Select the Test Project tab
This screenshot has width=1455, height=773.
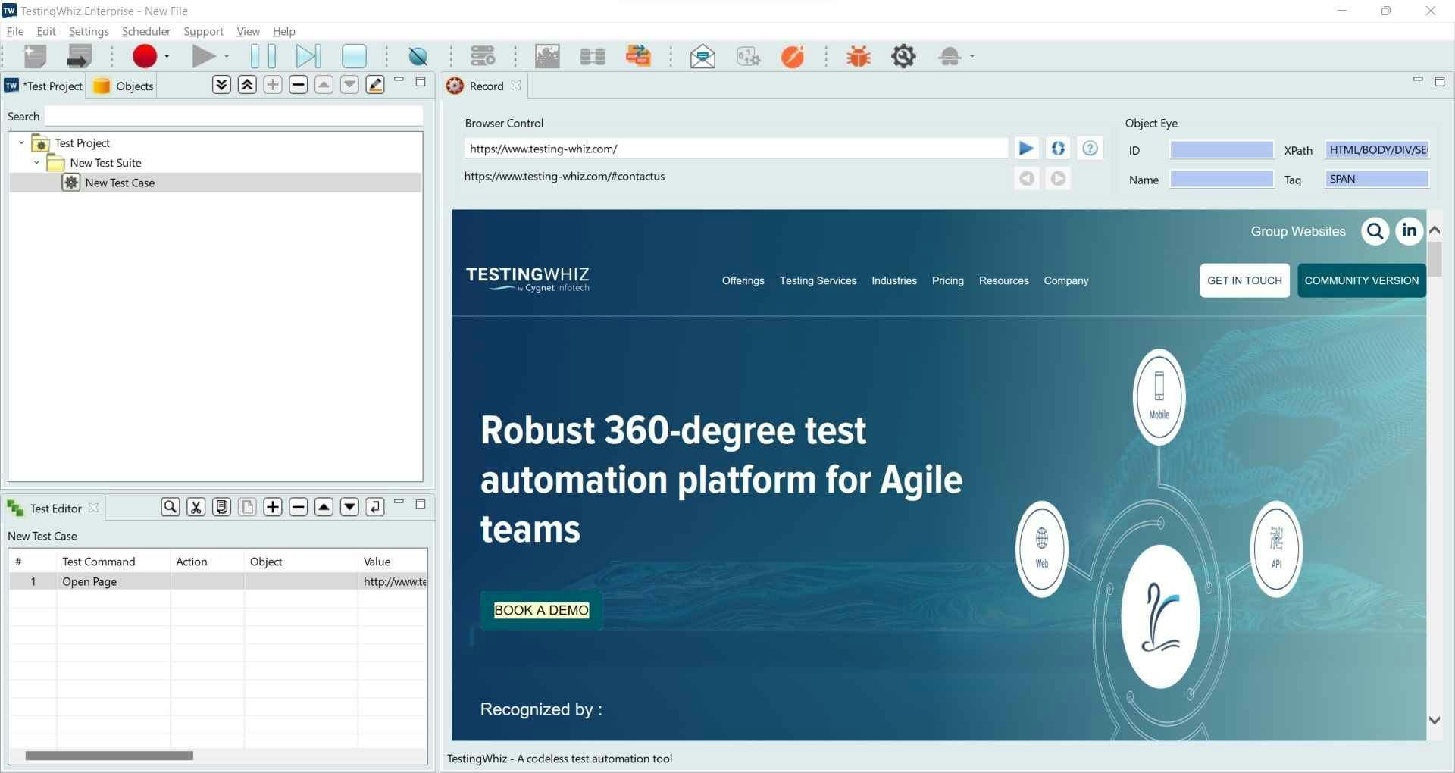(44, 86)
